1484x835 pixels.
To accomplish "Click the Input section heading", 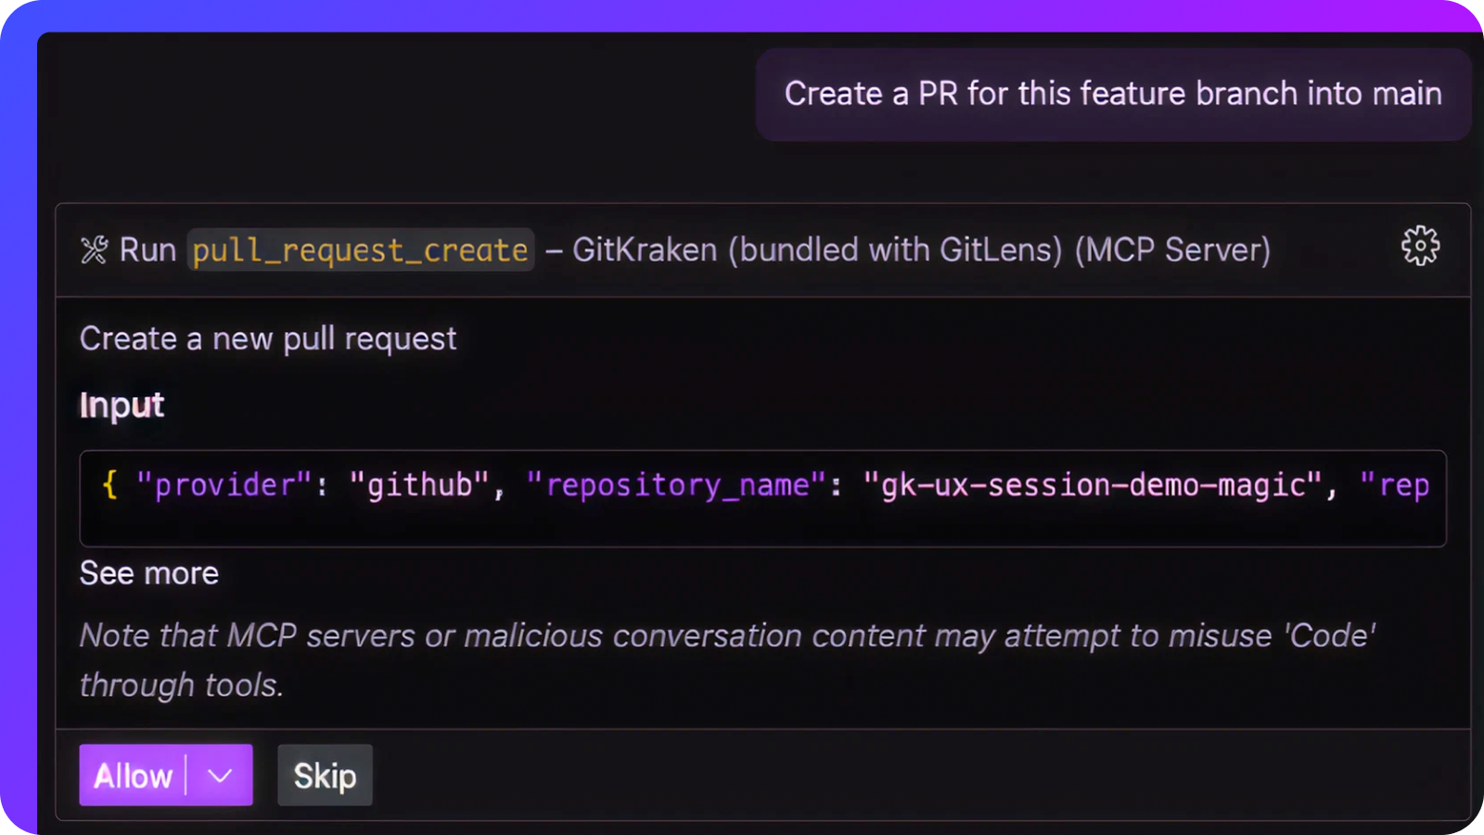I will pos(122,405).
